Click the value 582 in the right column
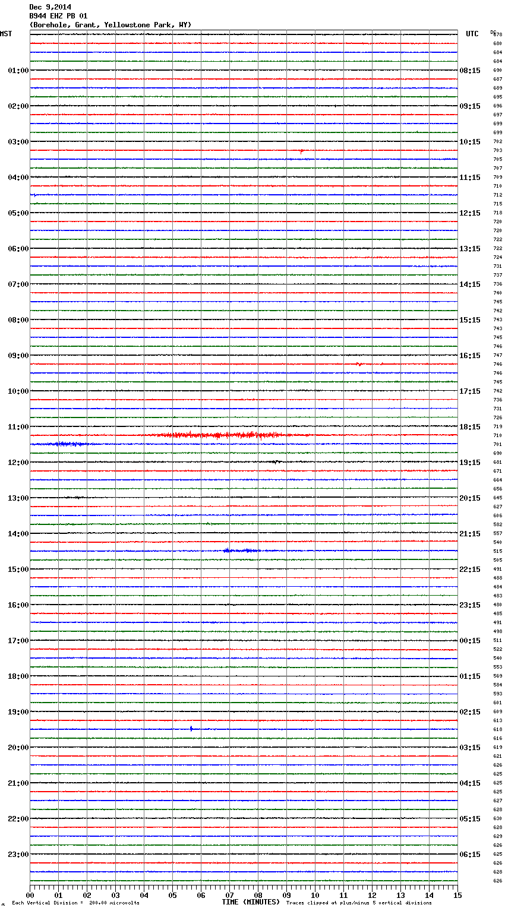The width and height of the screenshot is (505, 911). click(x=497, y=524)
